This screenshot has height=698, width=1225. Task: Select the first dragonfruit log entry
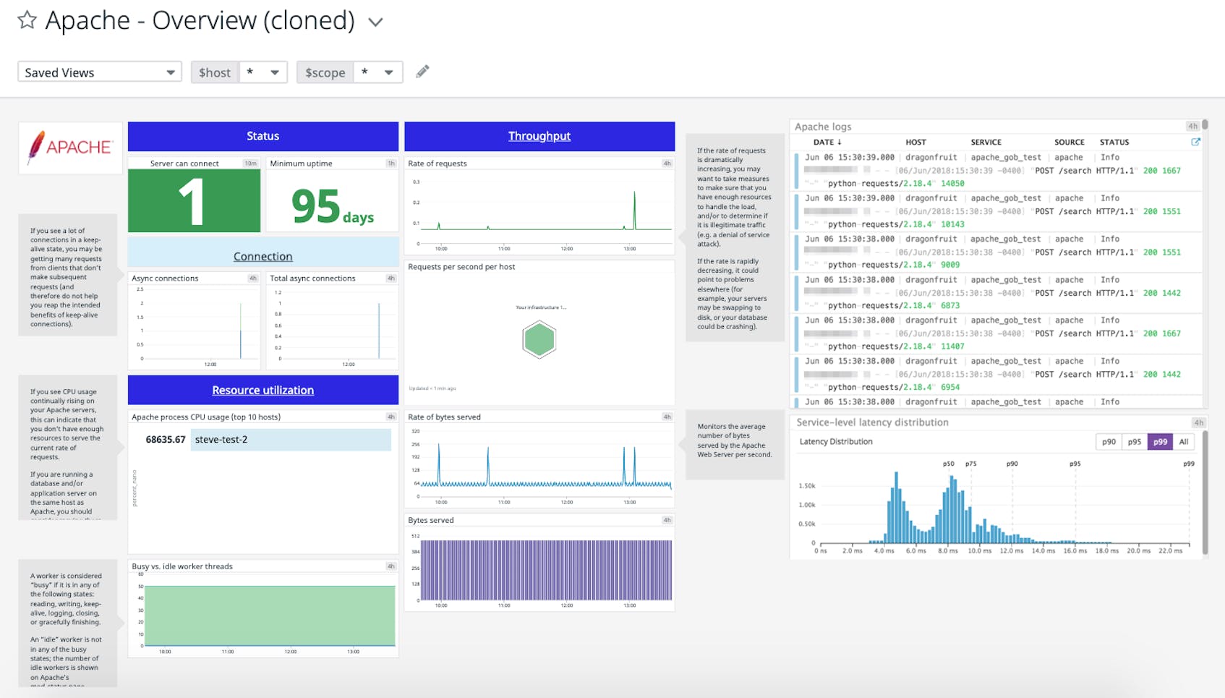pyautogui.click(x=933, y=158)
